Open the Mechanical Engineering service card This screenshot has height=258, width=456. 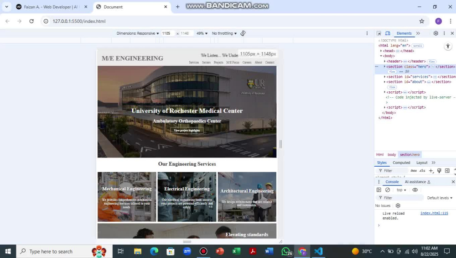[x=127, y=197]
